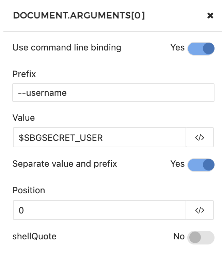The image size is (222, 253).
Task: Click the "Use command line binding" label
Action: point(67,47)
